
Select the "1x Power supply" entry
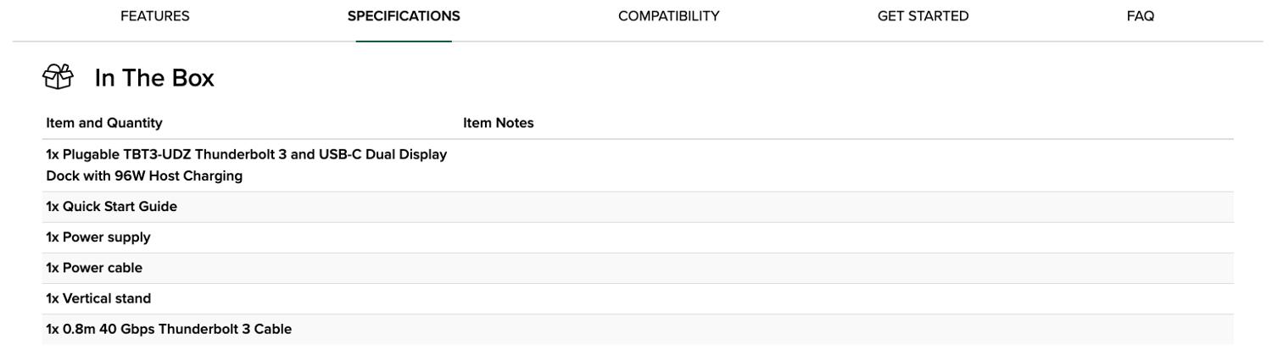point(98,237)
